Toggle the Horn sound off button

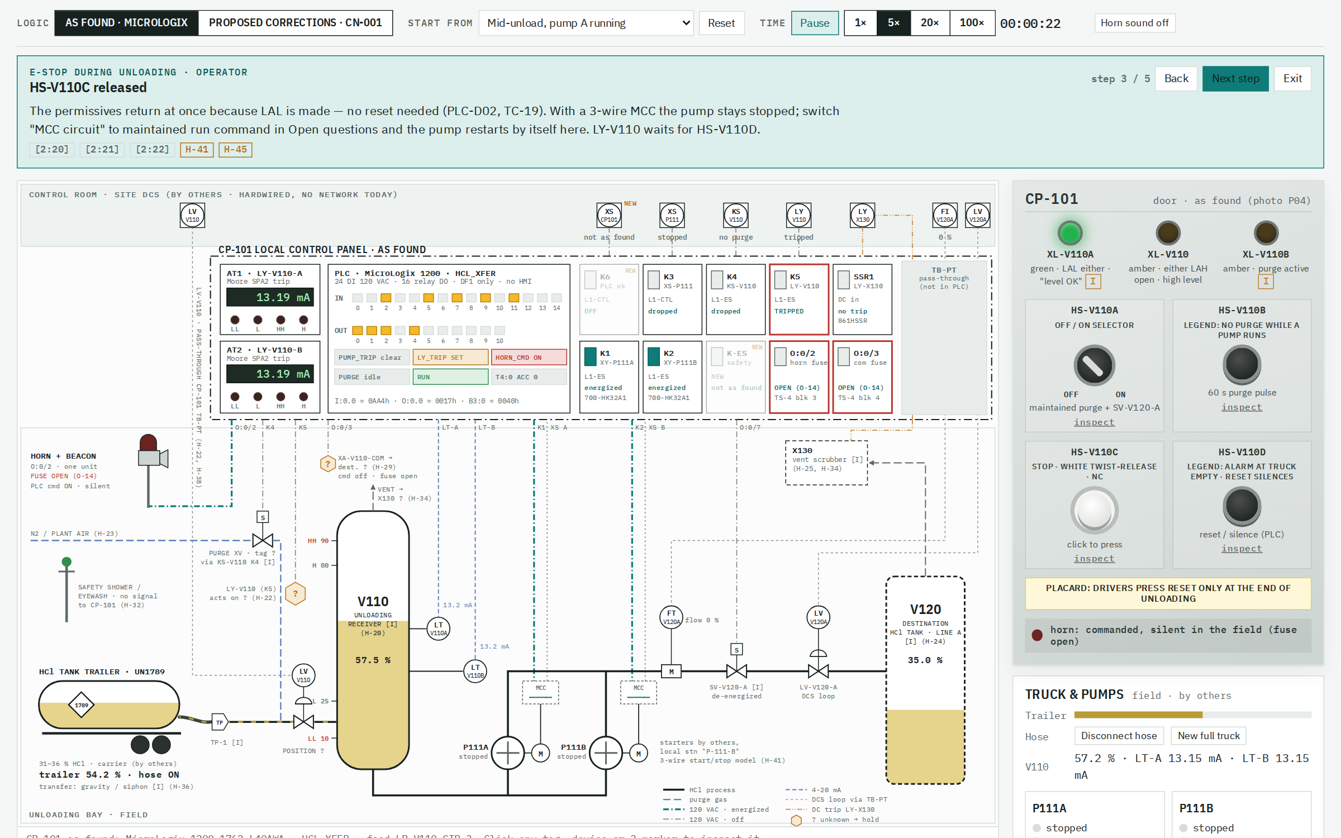click(1134, 23)
